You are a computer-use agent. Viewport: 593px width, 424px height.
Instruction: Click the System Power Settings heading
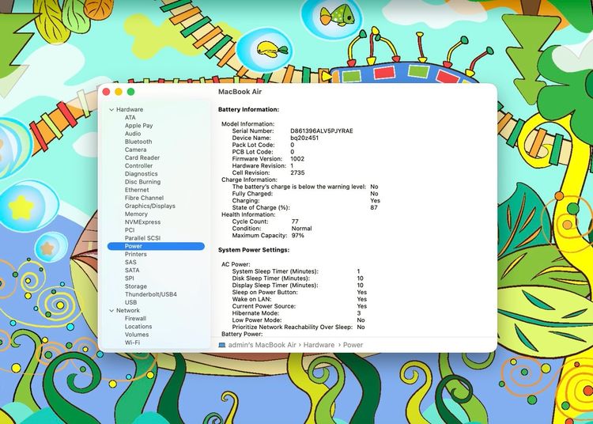click(x=254, y=250)
